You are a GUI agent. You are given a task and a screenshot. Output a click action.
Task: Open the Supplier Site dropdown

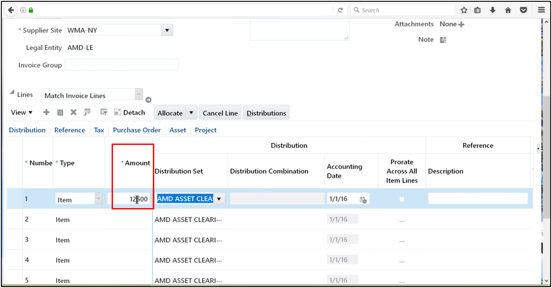tap(167, 30)
